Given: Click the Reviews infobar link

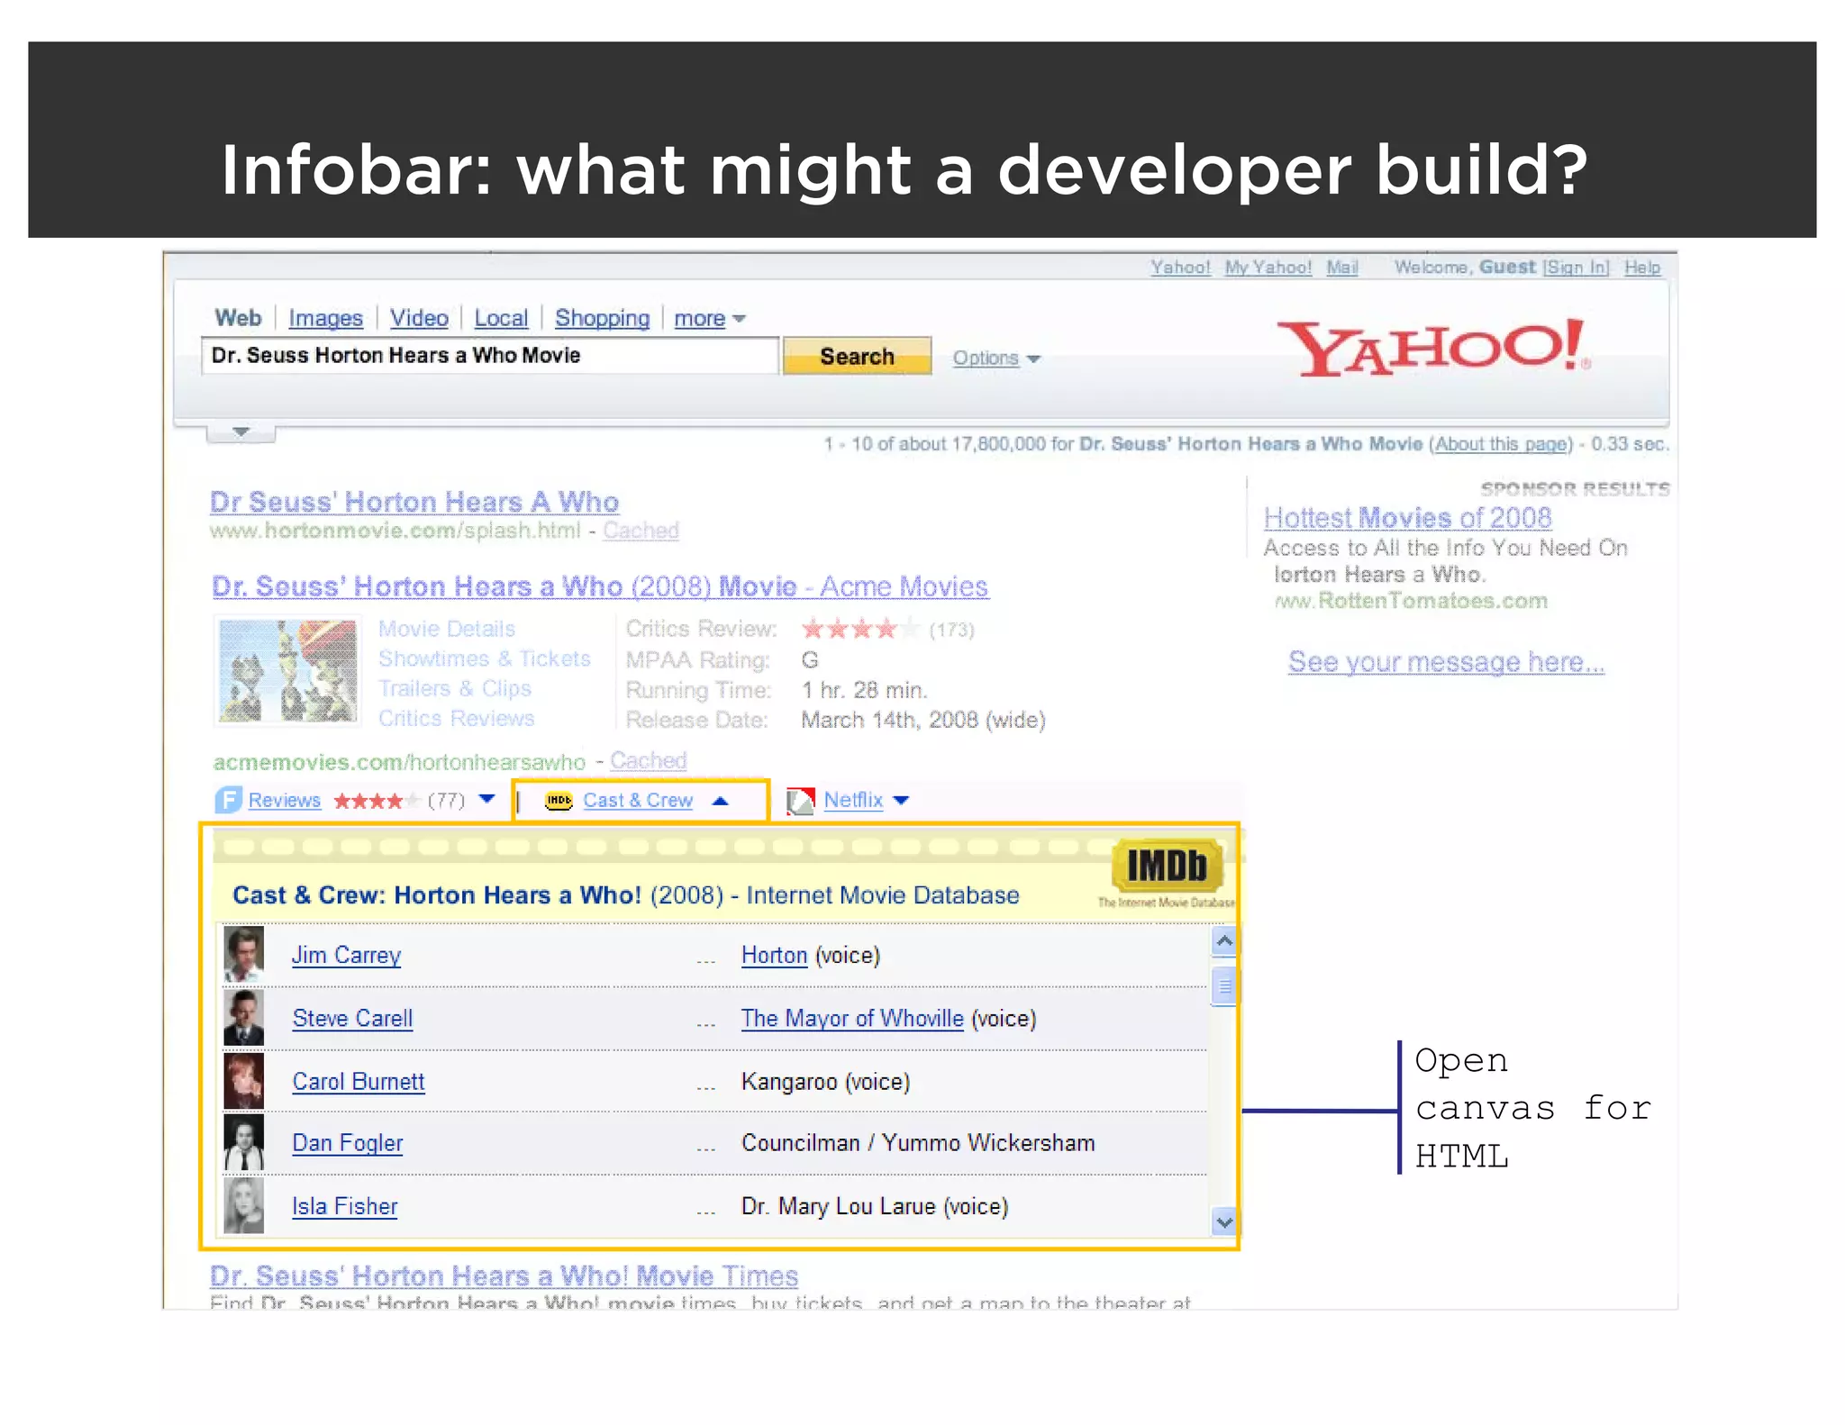Looking at the screenshot, I should click(285, 800).
